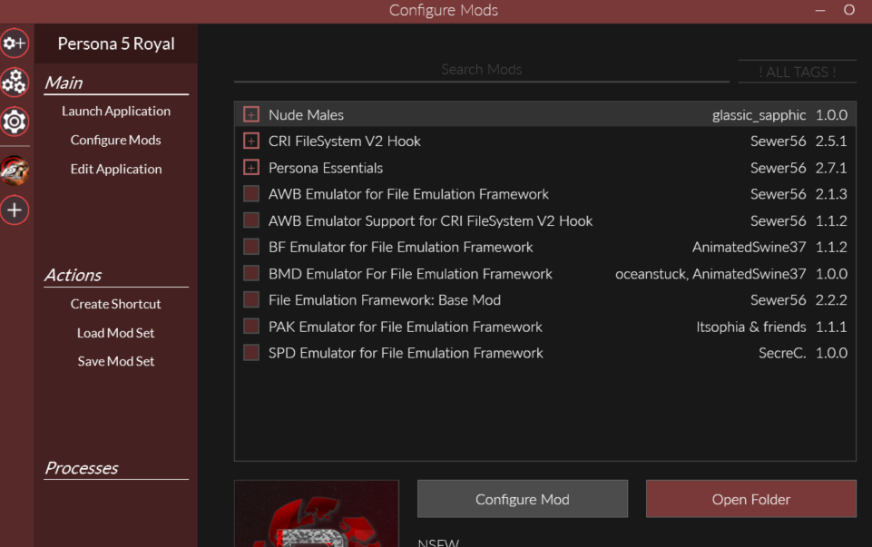Select the Persona 5 Royal application icon
This screenshot has width=872, height=547.
[15, 171]
